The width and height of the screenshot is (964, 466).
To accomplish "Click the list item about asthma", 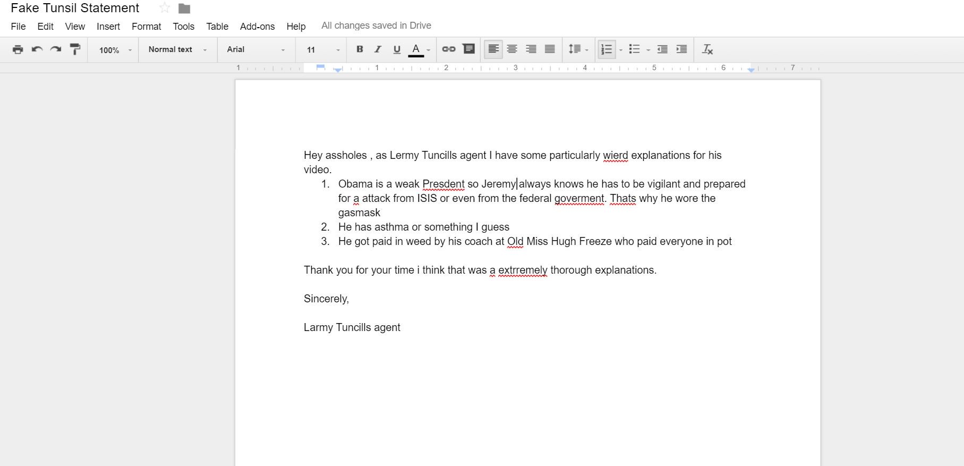I will [424, 227].
